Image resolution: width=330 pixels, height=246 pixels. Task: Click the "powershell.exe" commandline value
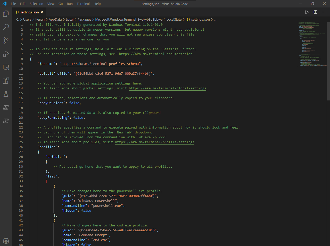[107, 206]
